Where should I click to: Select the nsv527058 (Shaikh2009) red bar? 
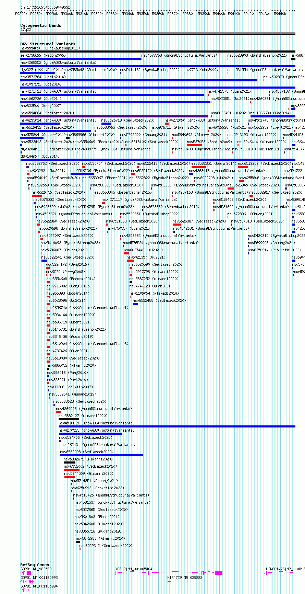coord(195,145)
